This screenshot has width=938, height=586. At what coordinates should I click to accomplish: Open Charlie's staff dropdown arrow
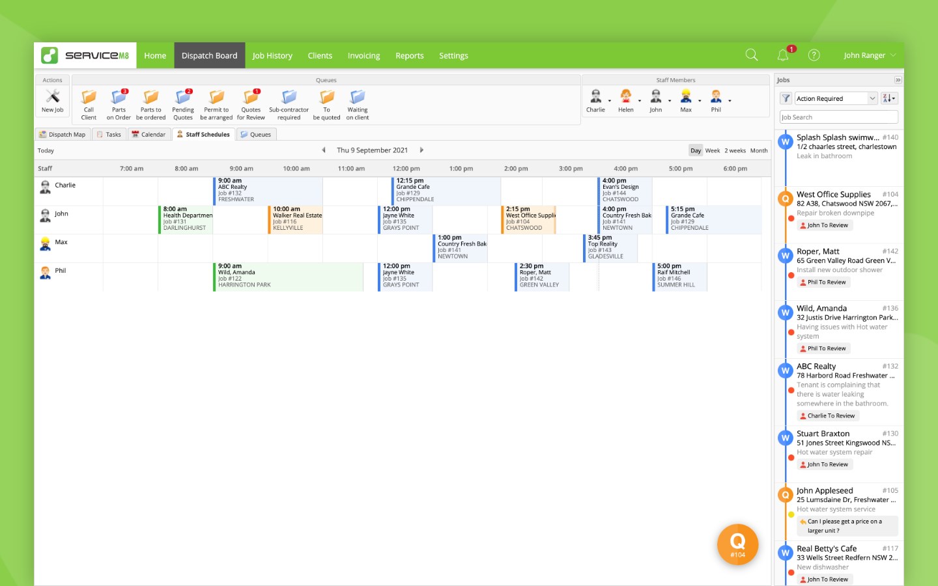(x=610, y=101)
